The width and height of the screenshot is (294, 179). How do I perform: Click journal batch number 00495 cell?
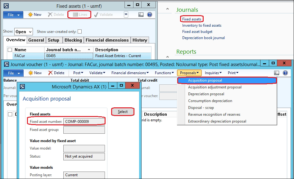69,56
